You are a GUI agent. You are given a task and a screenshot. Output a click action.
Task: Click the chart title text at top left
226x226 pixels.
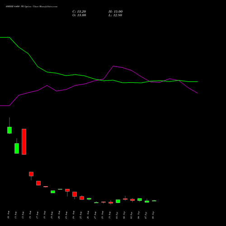pos(31,7)
